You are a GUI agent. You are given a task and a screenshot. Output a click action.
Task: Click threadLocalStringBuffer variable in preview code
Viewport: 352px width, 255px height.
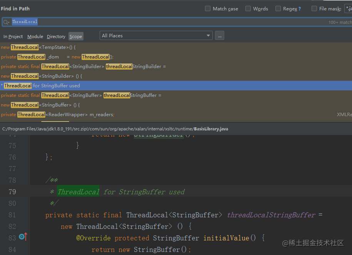click(271, 215)
